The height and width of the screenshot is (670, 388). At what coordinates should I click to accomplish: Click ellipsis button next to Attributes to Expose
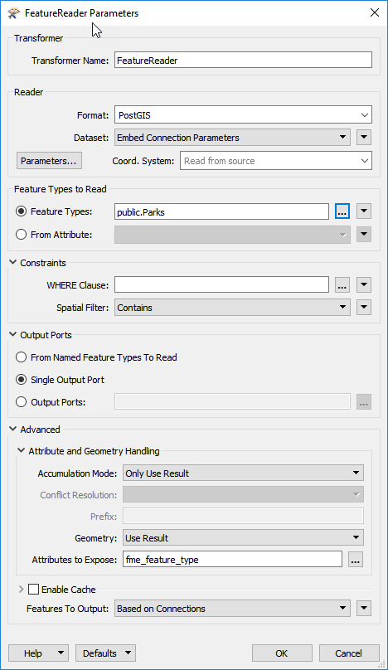point(356,560)
